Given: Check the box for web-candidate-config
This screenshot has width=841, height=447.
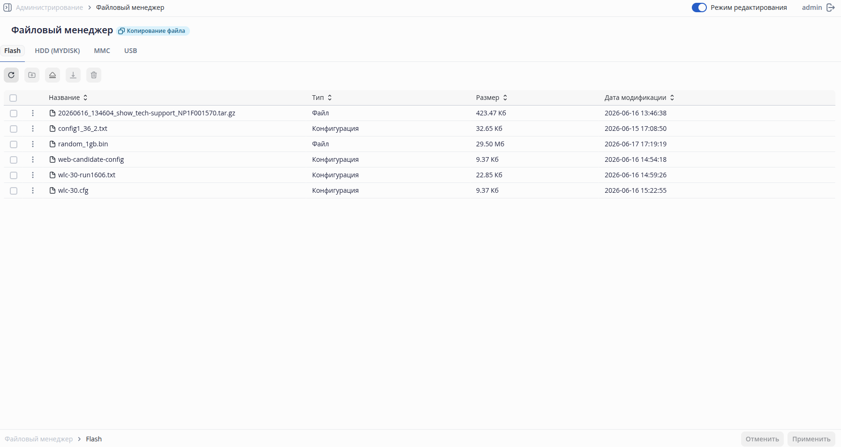Looking at the screenshot, I should [14, 160].
